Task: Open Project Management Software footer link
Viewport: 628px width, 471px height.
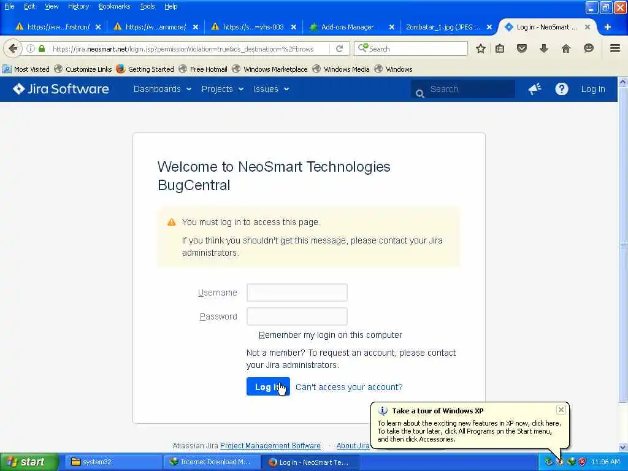Action: (270, 445)
